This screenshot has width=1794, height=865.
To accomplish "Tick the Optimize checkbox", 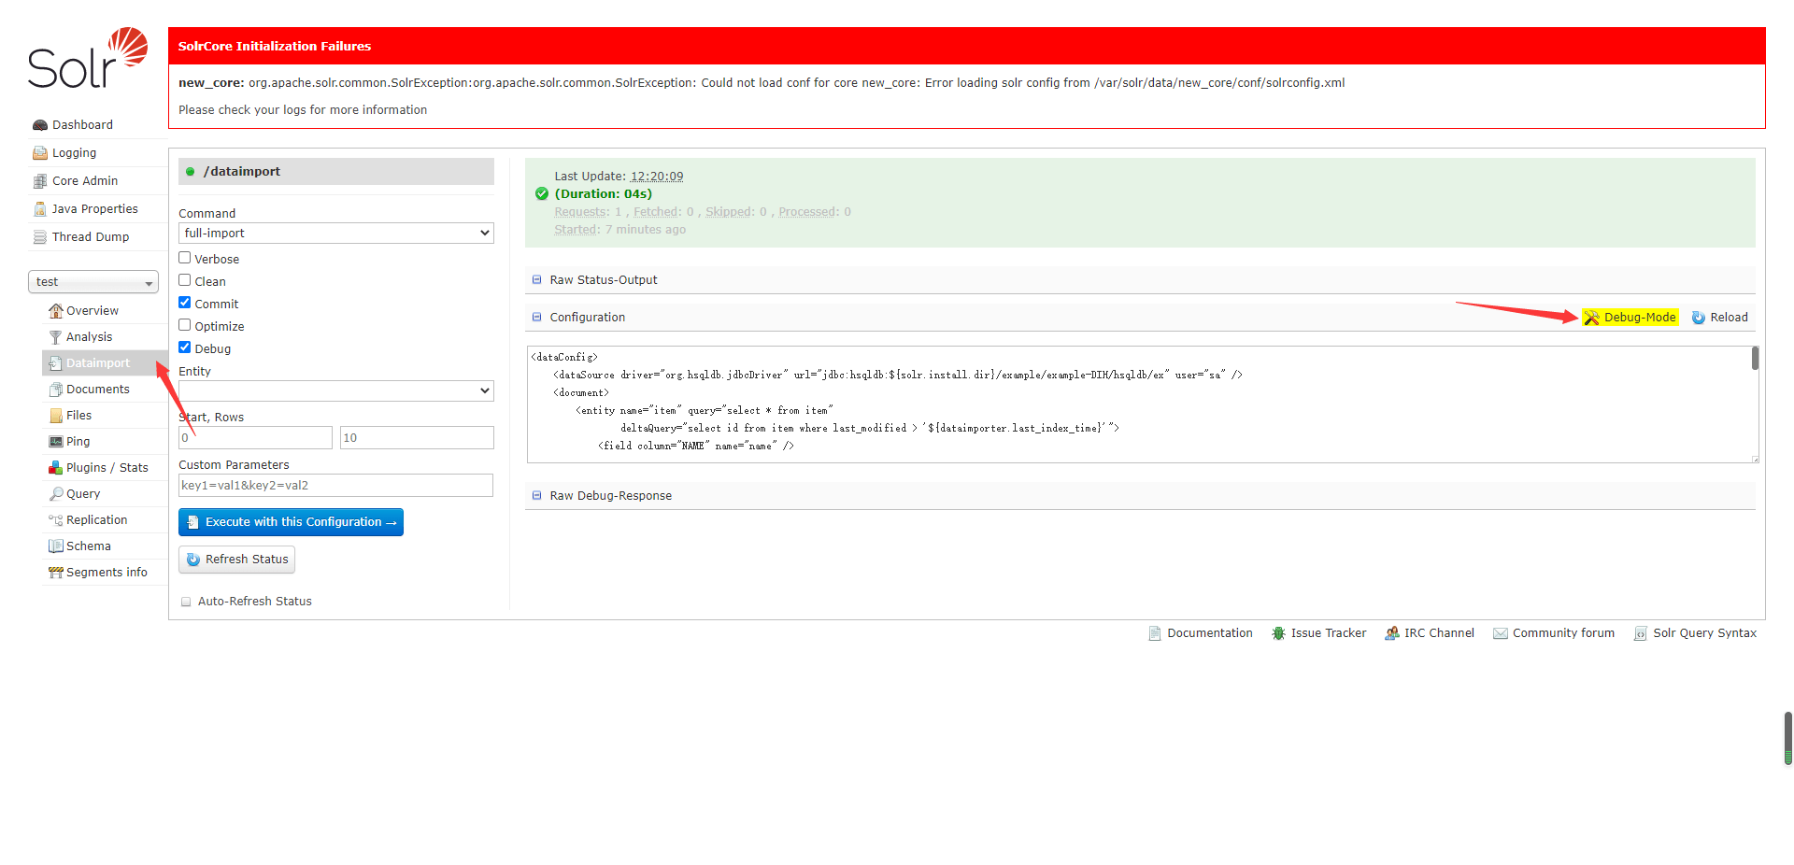I will (185, 326).
